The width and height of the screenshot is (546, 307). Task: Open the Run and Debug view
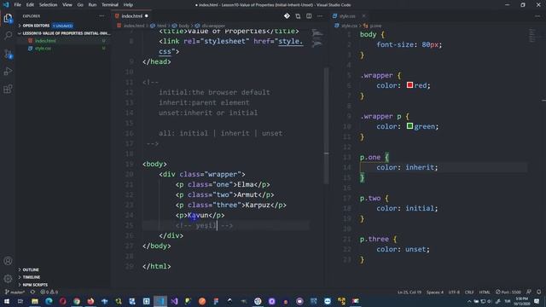(x=8, y=72)
